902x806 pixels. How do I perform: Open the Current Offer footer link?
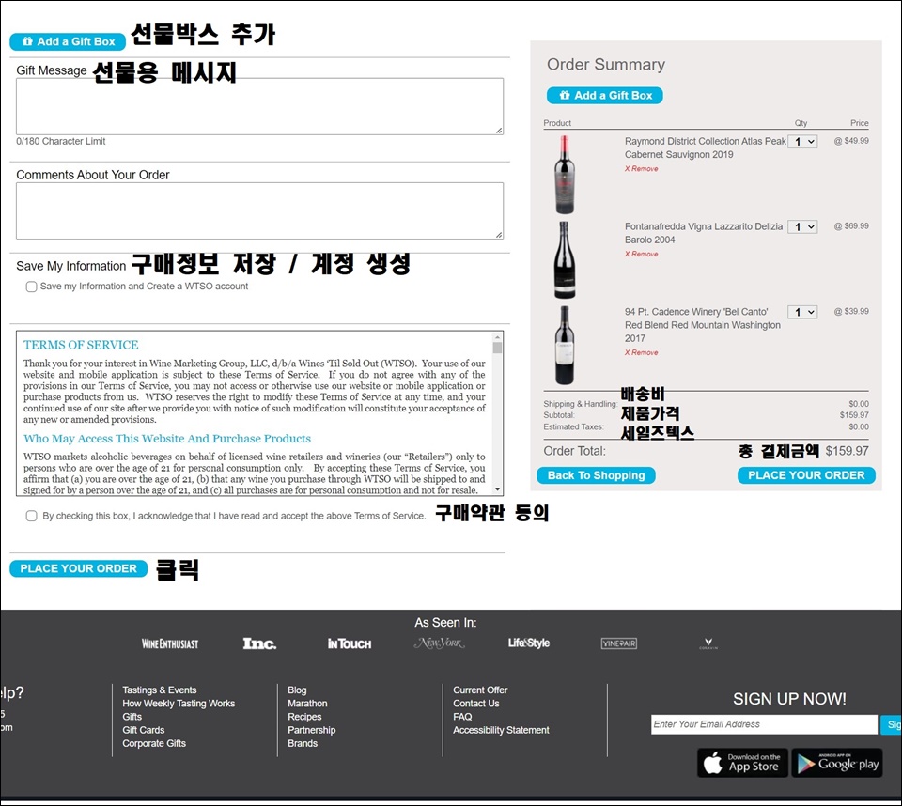click(480, 690)
